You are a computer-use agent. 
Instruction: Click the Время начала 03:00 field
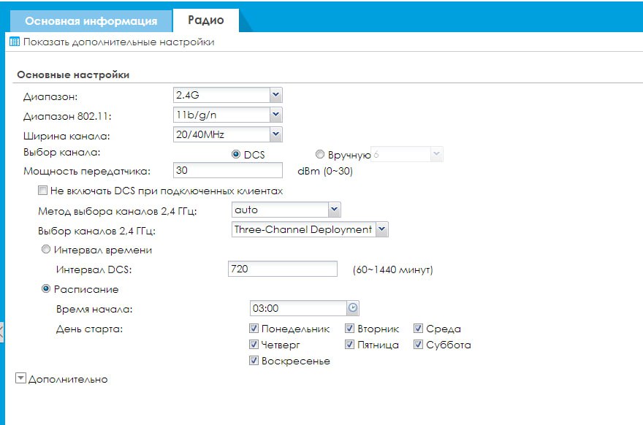(299, 308)
